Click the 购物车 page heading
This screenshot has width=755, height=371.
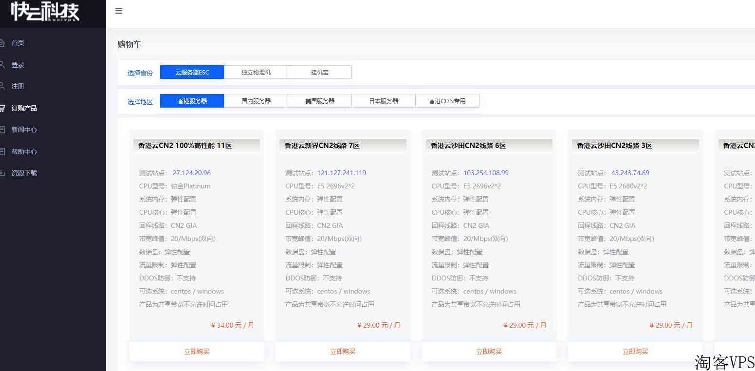point(129,44)
